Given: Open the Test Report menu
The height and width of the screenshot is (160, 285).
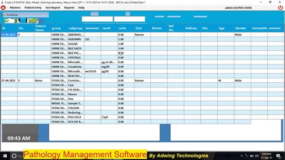Looking at the screenshot, I should 53,8.
